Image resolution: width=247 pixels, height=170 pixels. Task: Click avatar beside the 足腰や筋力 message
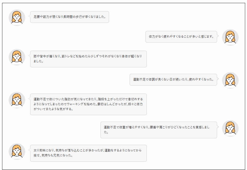pyautogui.click(x=17, y=18)
